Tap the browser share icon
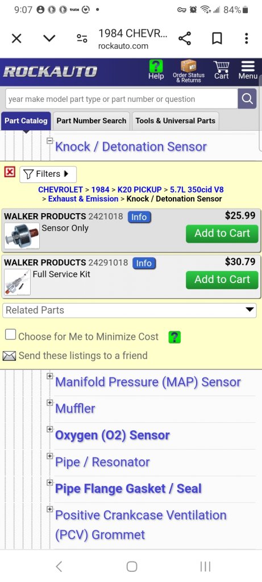 185,39
